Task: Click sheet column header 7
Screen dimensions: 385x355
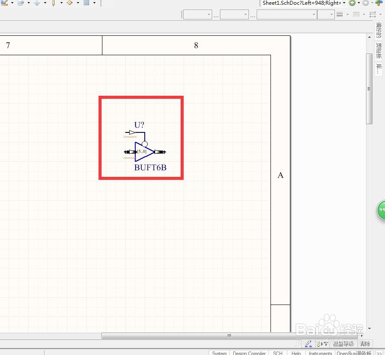Action: [x=8, y=45]
